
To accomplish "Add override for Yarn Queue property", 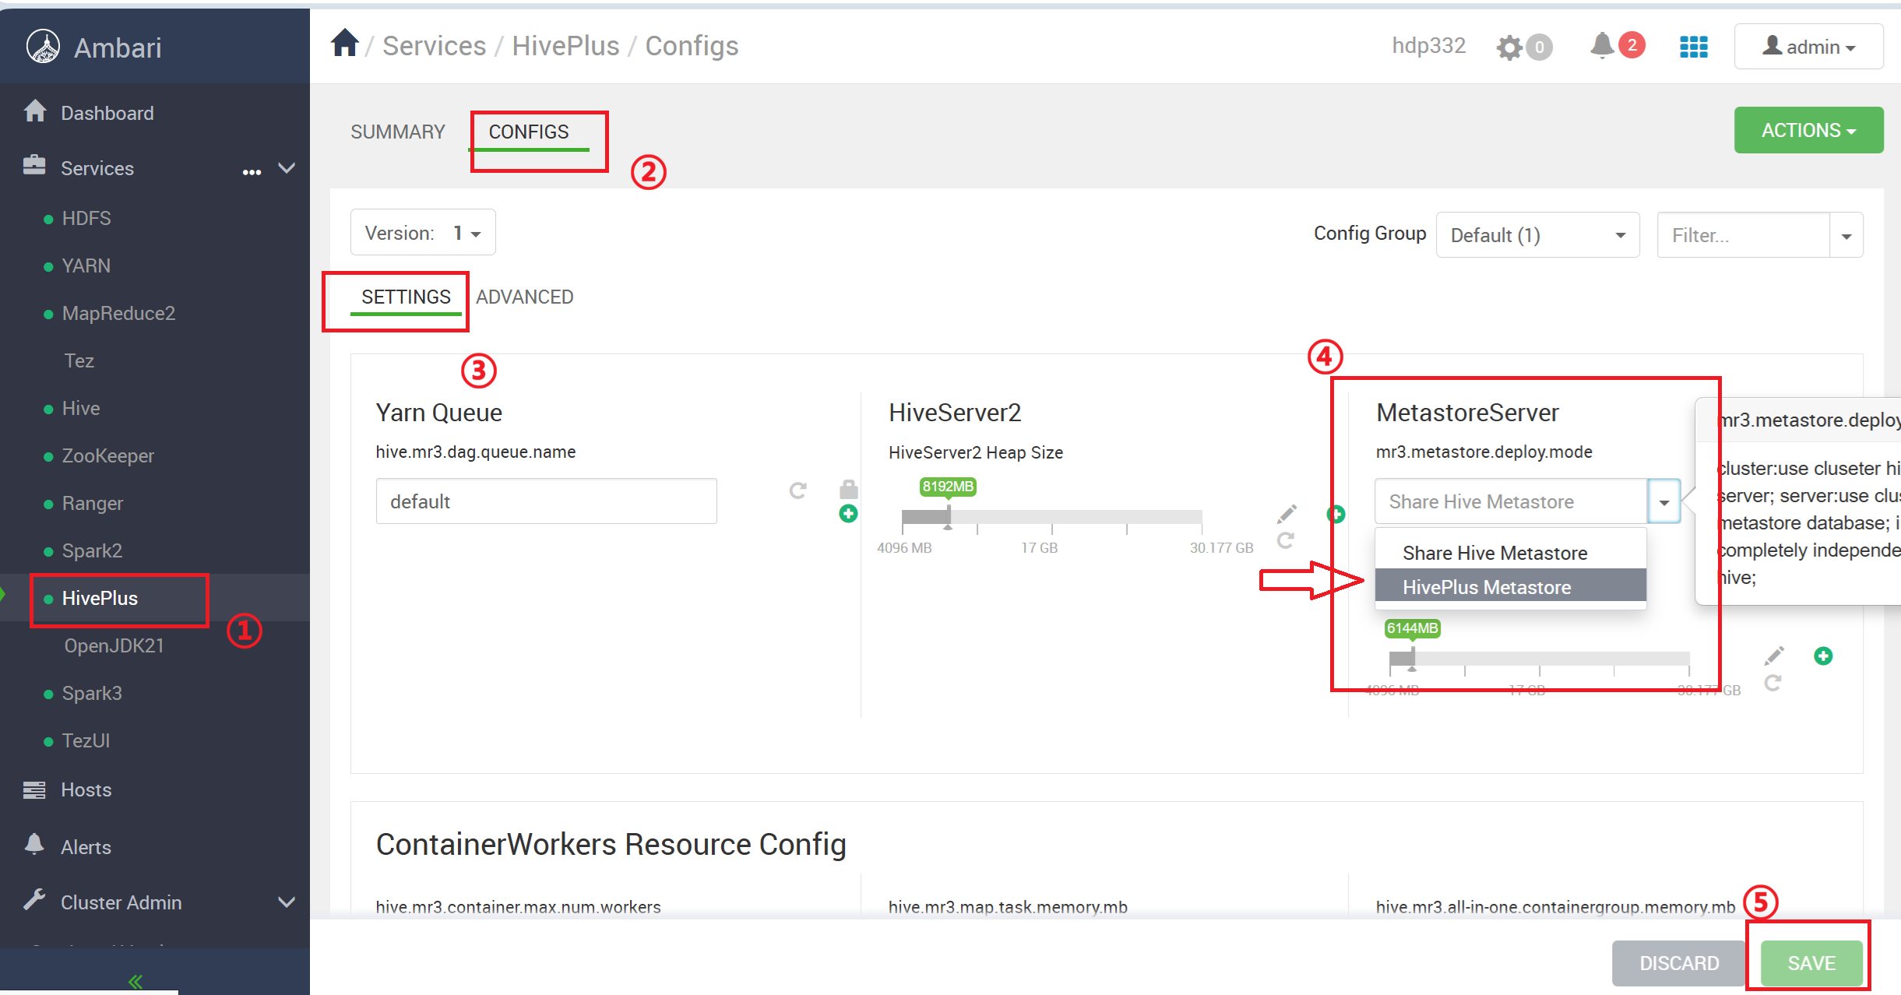I will click(x=849, y=514).
